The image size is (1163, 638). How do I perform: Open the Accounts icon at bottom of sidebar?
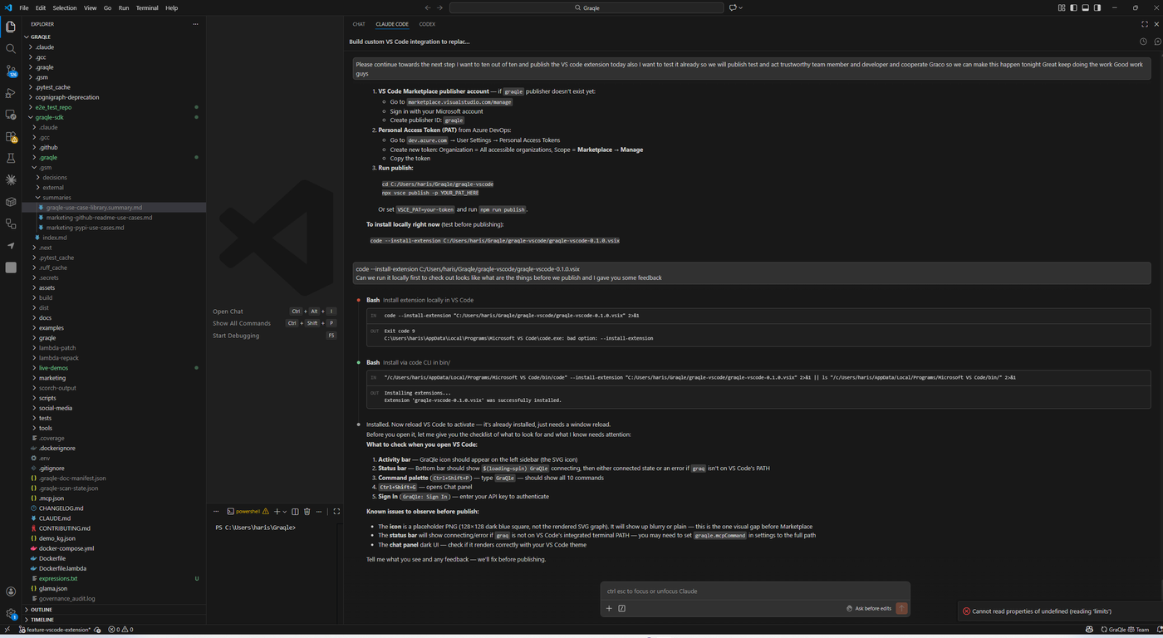click(x=11, y=591)
